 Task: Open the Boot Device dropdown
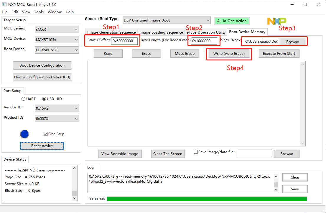click(57, 50)
